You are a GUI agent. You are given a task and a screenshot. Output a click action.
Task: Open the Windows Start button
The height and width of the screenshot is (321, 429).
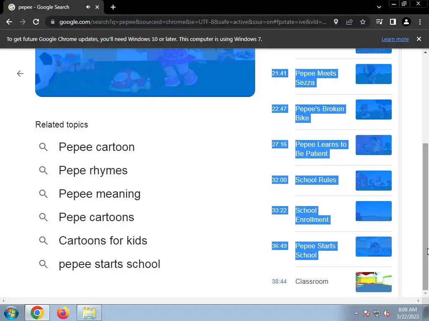[10, 313]
